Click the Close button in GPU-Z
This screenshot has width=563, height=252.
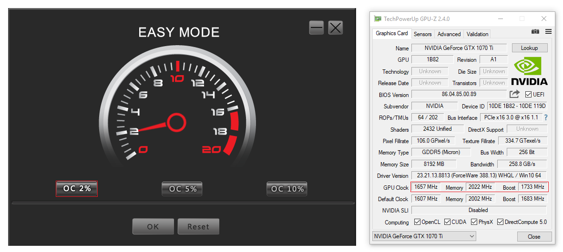pyautogui.click(x=534, y=237)
